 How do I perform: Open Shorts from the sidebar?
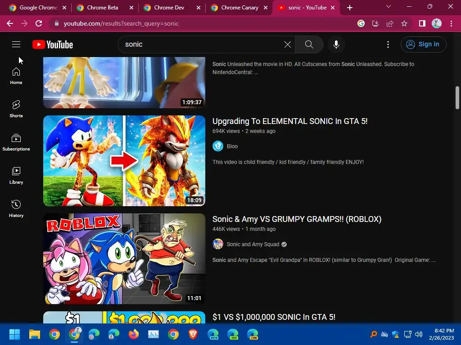(x=16, y=109)
